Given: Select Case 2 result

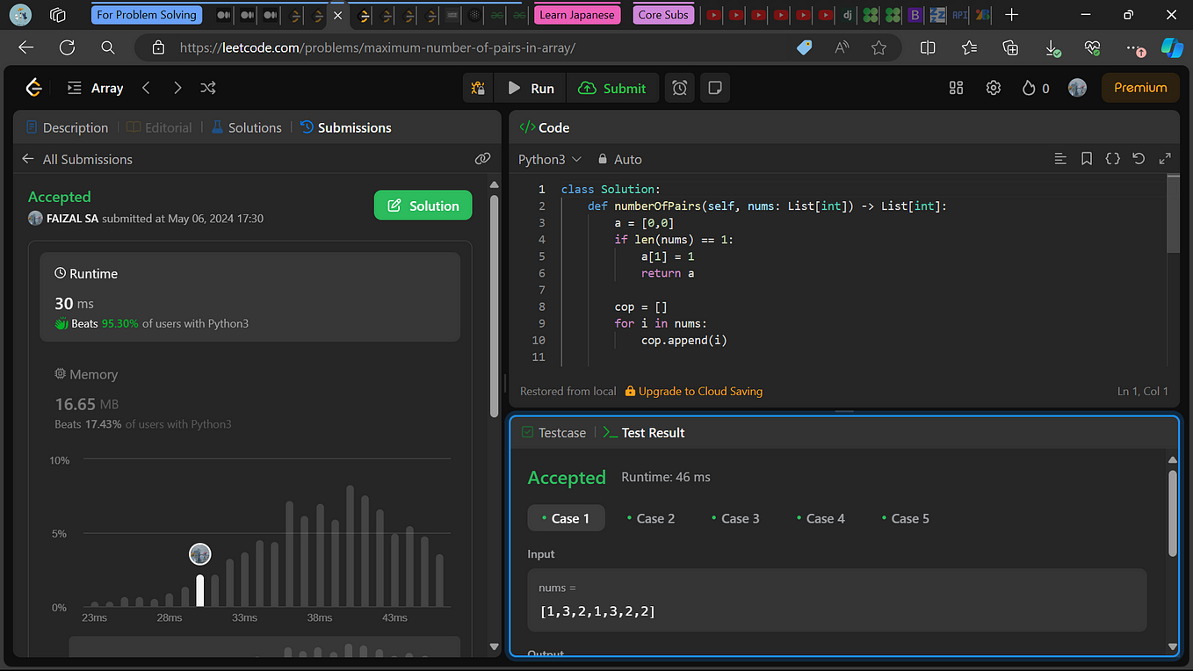Looking at the screenshot, I should tap(651, 518).
